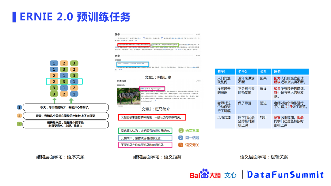This screenshot has width=331, height=186.
Task: Click the table header 句子1
Action: pos(225,72)
